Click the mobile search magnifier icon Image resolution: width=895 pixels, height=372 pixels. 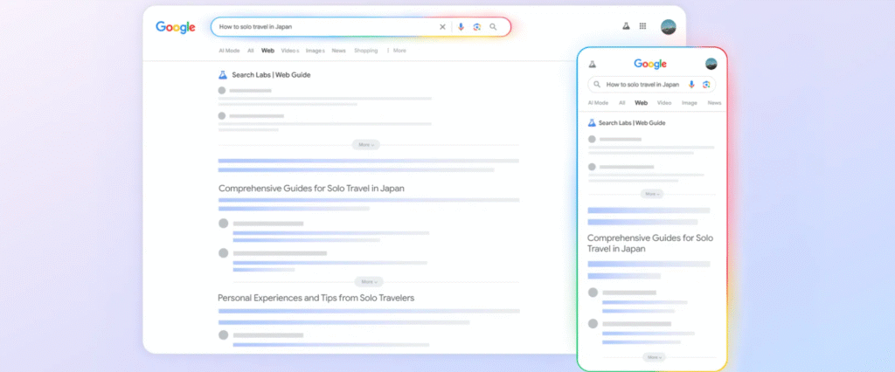(597, 85)
